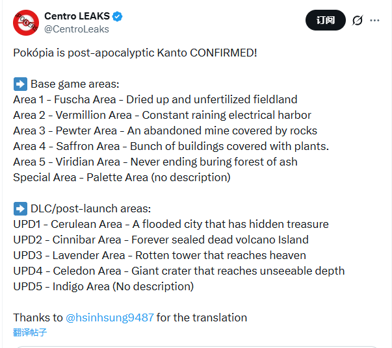Open the @hsinhsung9487 mention link
Screen dimensions: 392x348
[110, 317]
